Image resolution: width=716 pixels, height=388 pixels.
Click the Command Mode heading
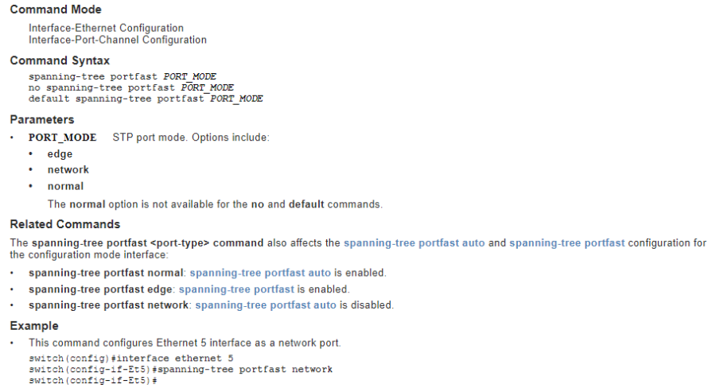coord(56,10)
